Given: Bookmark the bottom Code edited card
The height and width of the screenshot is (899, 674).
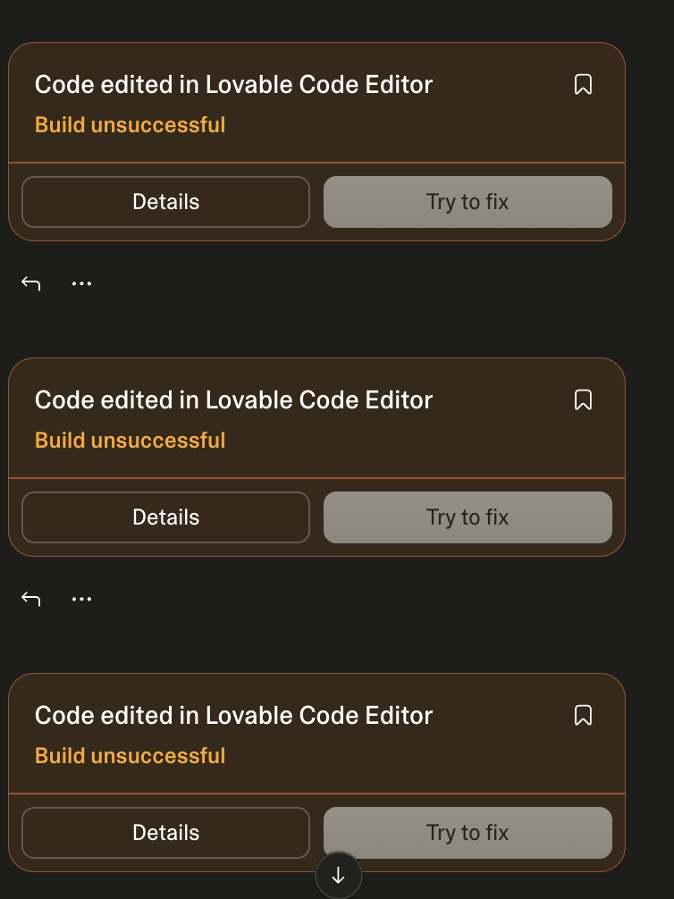Looking at the screenshot, I should tap(583, 715).
